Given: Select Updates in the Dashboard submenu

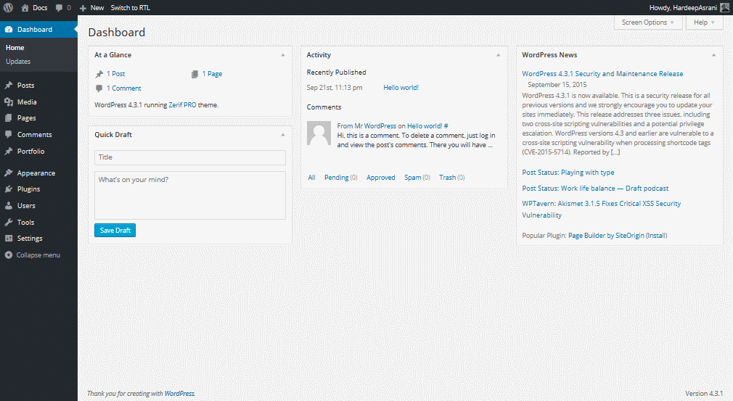Looking at the screenshot, I should [x=18, y=62].
